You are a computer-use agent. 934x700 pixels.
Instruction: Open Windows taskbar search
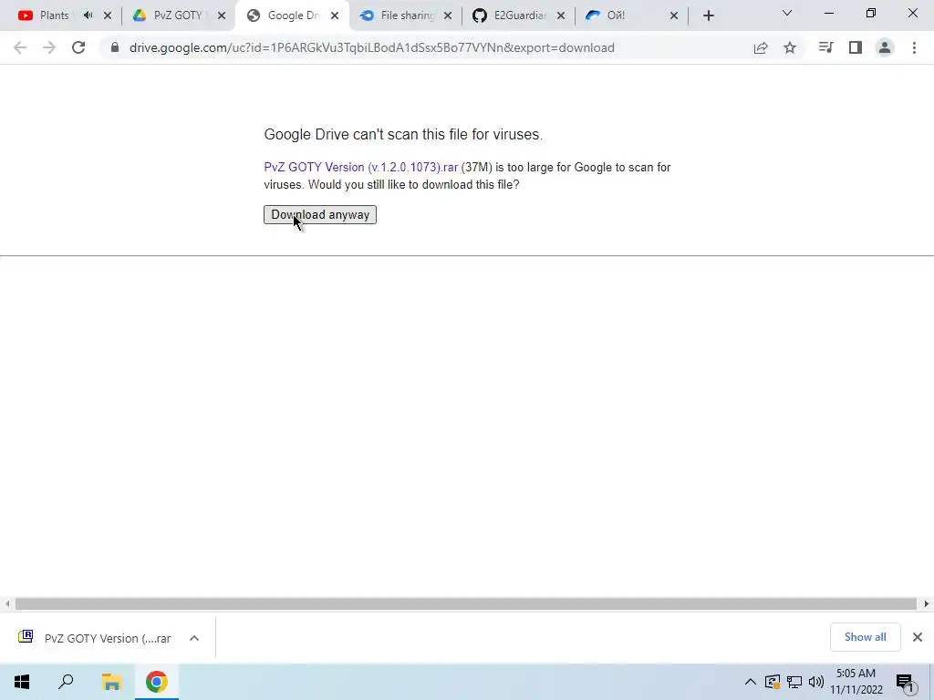click(66, 682)
